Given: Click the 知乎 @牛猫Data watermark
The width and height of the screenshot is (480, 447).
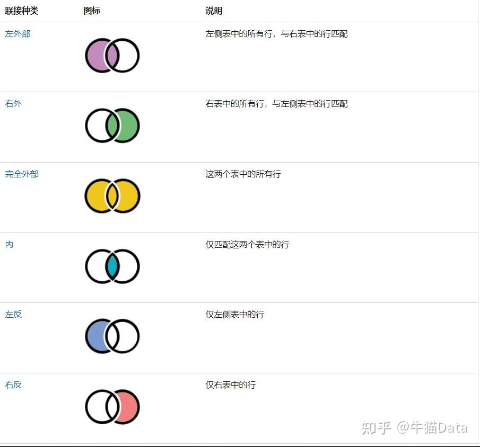Looking at the screenshot, I should 414,427.
